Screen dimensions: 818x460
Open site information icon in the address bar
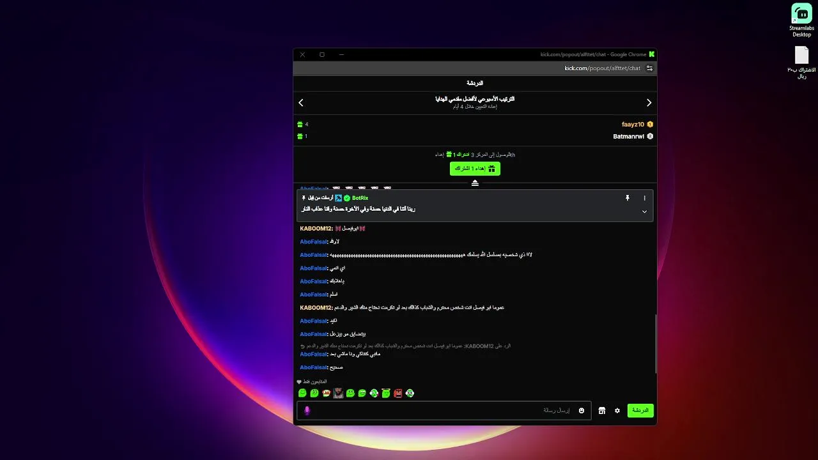point(649,68)
